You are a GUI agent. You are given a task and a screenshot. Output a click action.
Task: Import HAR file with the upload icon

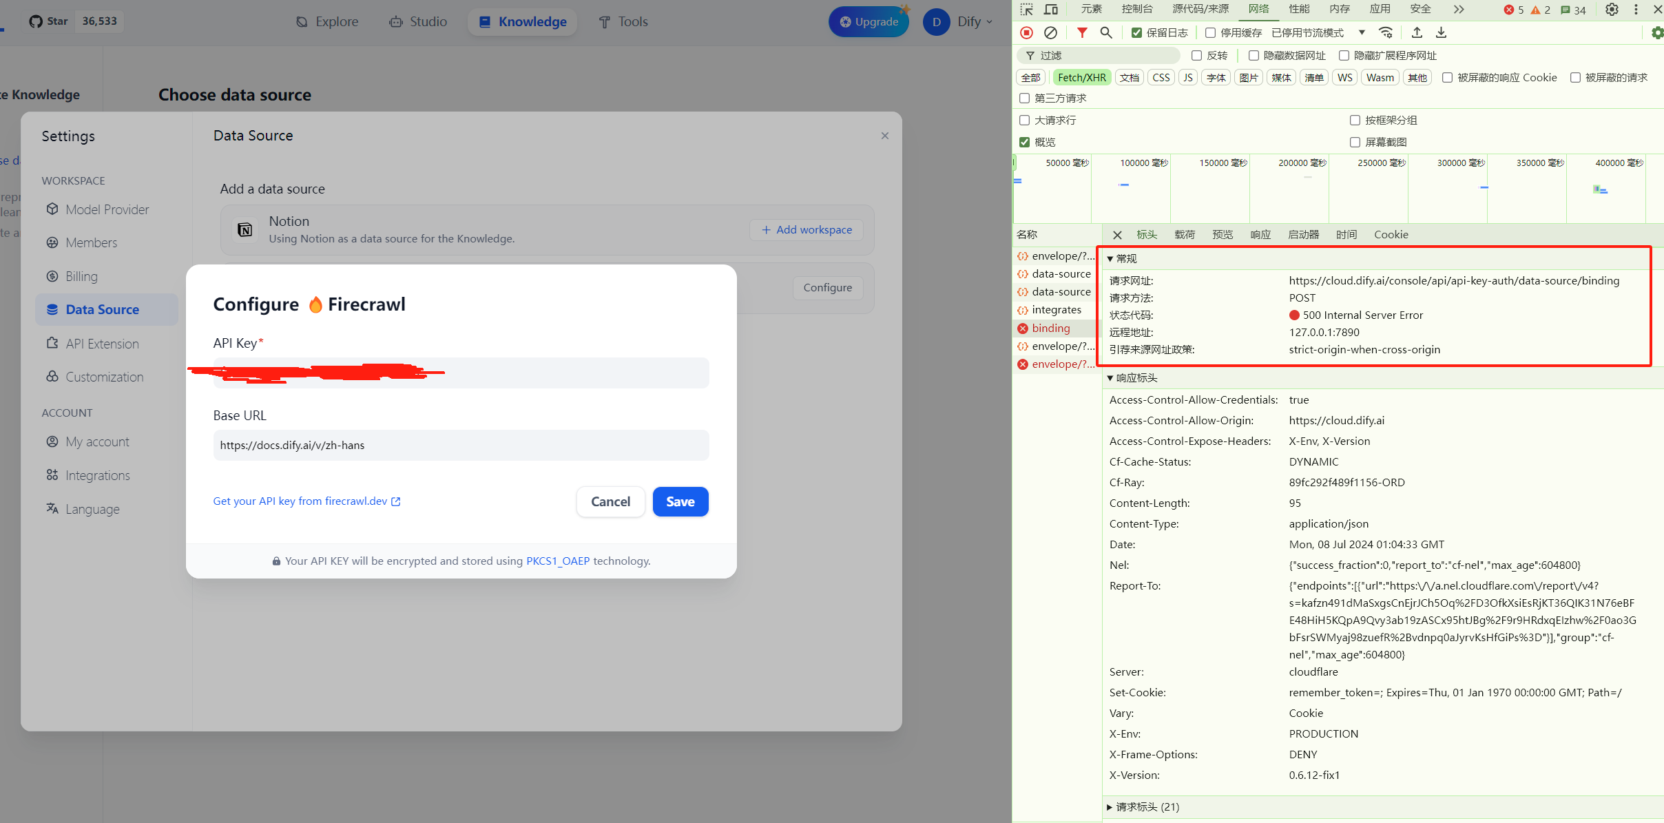click(x=1417, y=32)
